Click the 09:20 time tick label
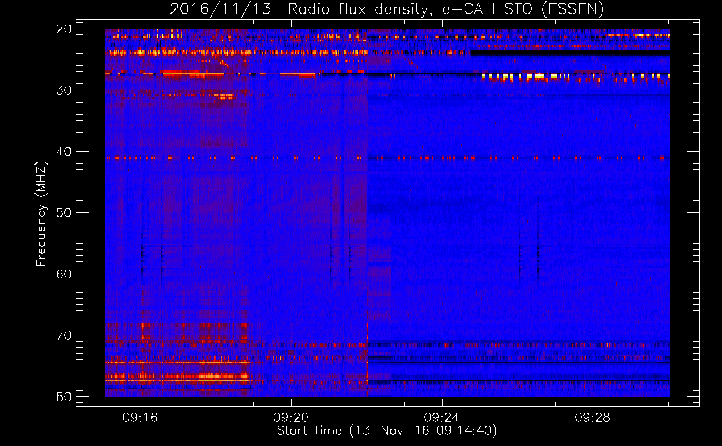This screenshot has width=722, height=446. [291, 418]
